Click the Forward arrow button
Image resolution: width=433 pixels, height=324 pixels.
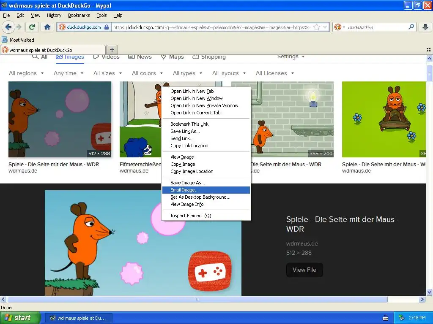pos(19,27)
